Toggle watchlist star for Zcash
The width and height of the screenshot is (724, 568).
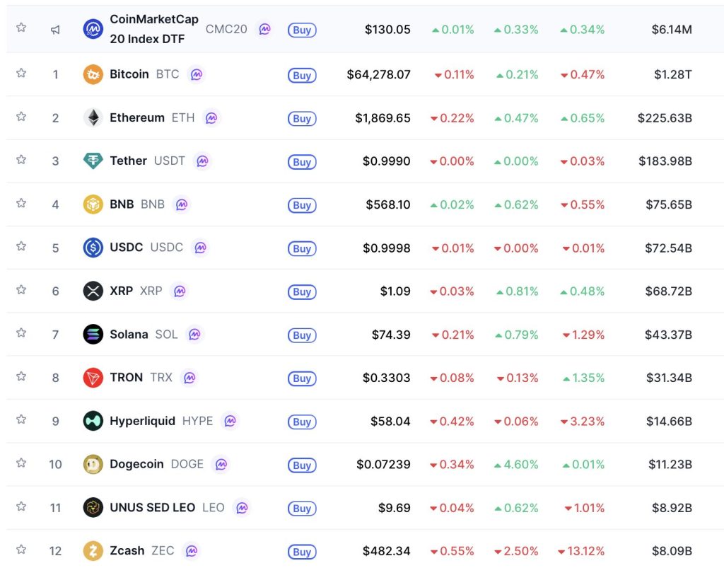[21, 550]
